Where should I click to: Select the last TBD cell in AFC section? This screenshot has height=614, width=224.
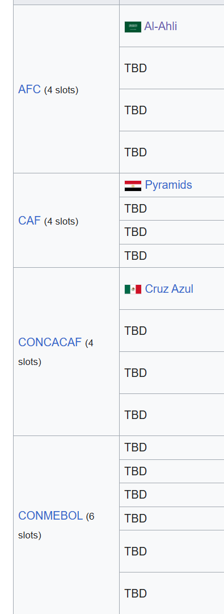pos(172,152)
